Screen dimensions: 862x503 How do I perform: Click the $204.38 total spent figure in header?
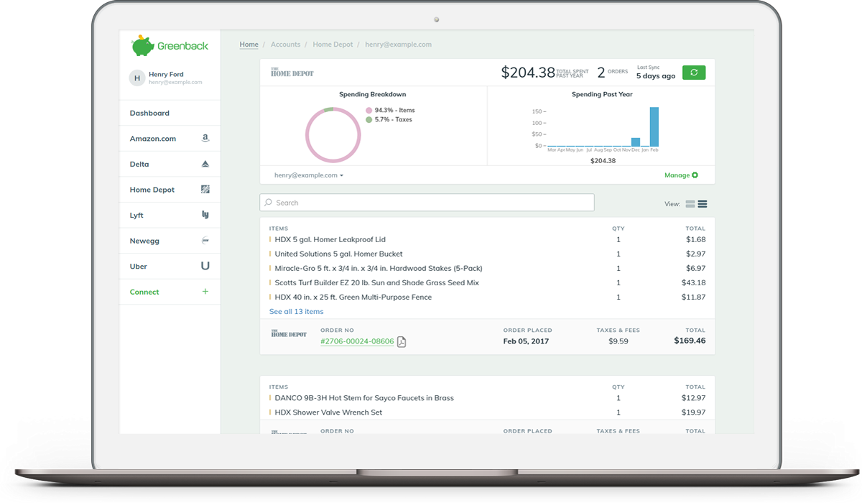pyautogui.click(x=528, y=73)
